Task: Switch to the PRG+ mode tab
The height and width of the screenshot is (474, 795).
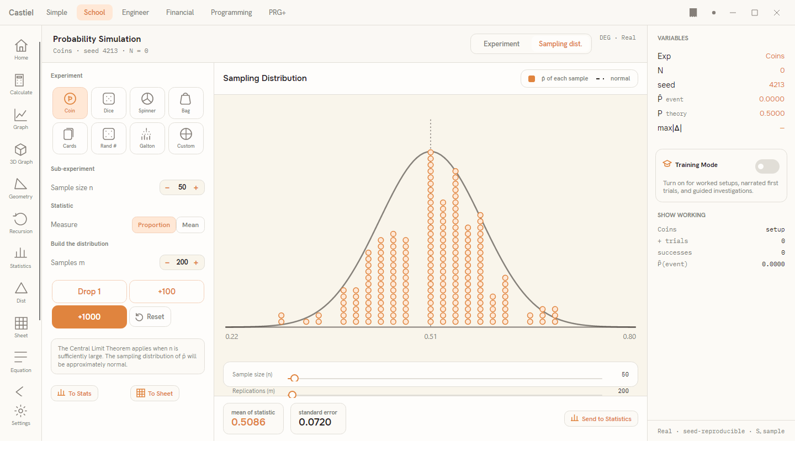Action: (277, 12)
